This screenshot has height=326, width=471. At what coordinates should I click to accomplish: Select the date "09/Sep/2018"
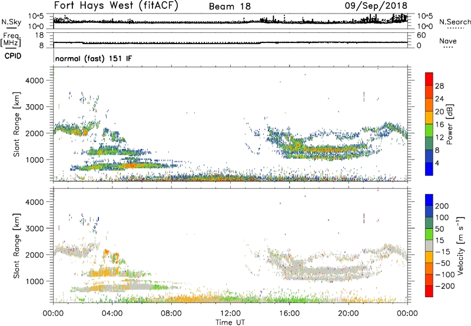[376, 6]
